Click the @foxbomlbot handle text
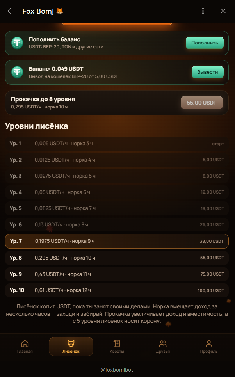The image size is (235, 377). (x=117, y=370)
